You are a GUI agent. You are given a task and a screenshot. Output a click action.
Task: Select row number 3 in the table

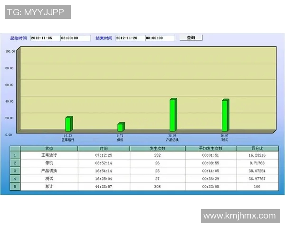15,171
